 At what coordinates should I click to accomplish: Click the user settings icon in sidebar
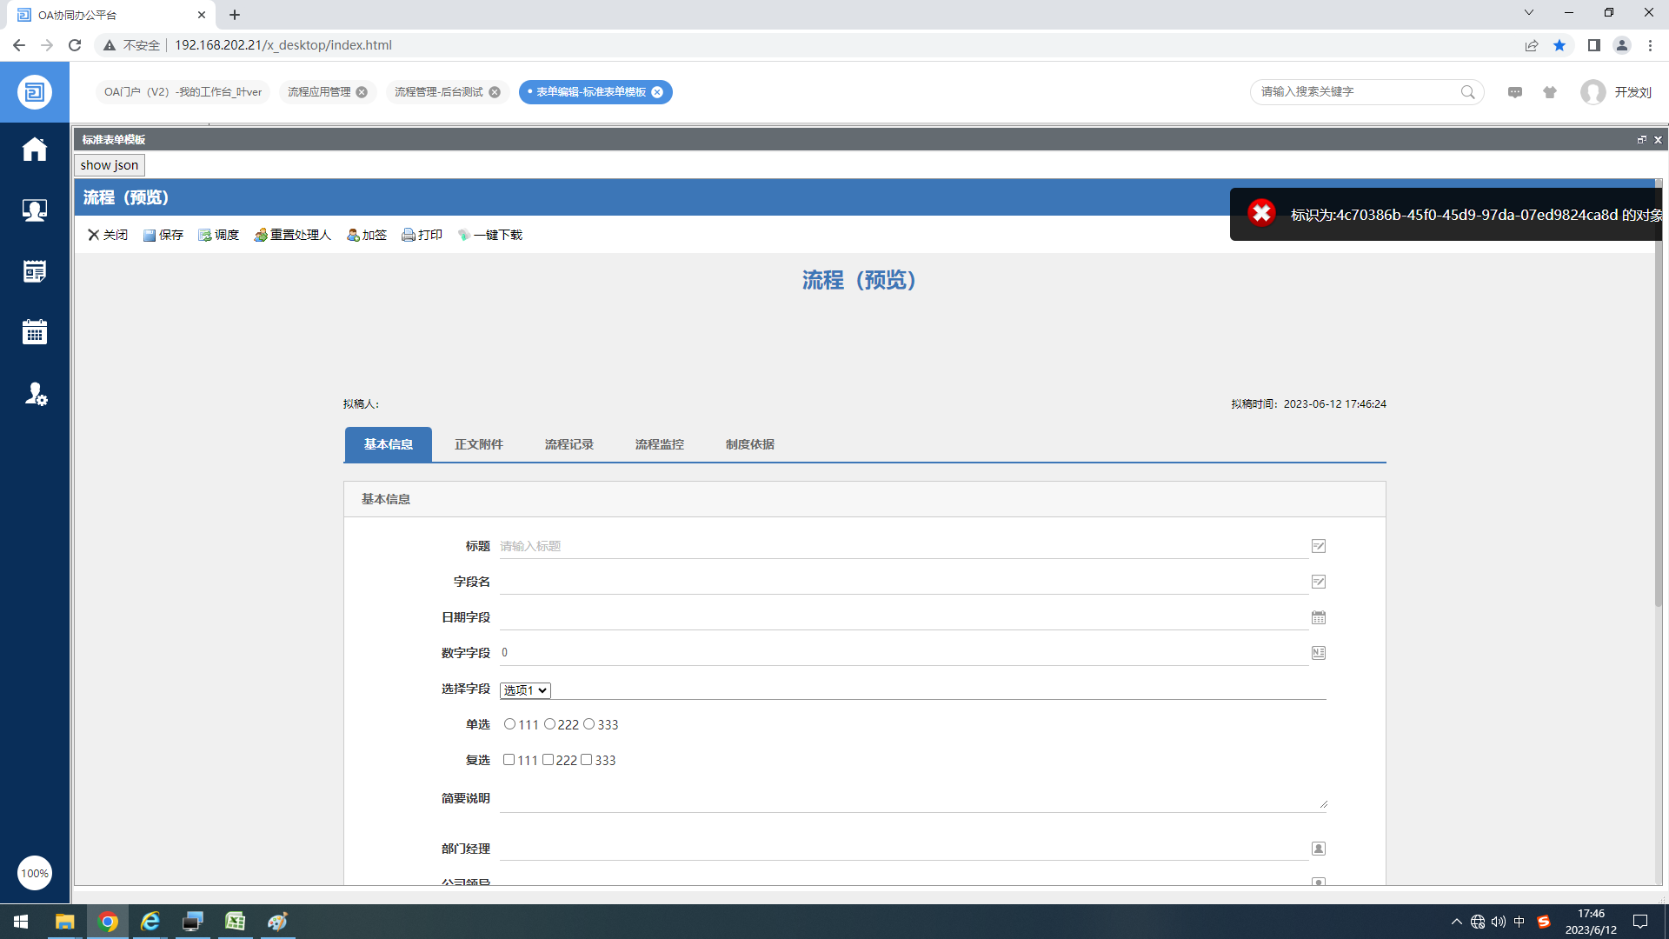coord(35,394)
